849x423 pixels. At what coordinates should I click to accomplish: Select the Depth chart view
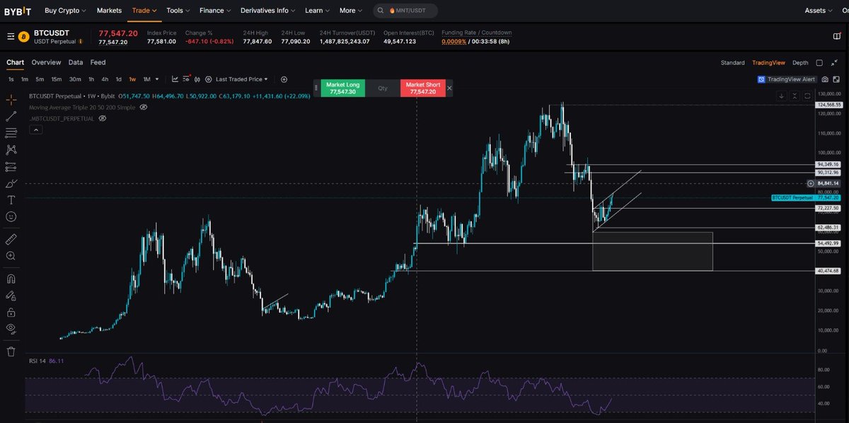[800, 63]
